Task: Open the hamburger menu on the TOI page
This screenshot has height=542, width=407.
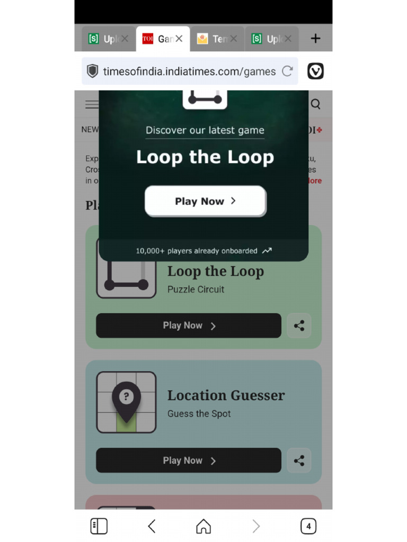Action: coord(92,104)
